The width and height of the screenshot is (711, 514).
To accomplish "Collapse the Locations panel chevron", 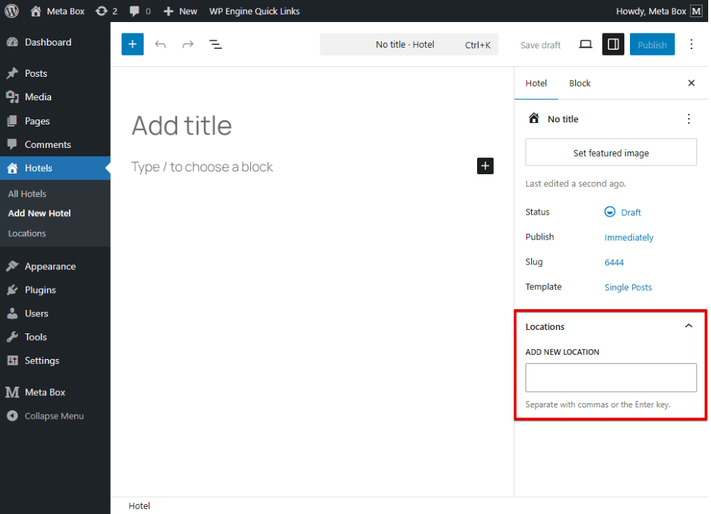I will [688, 326].
